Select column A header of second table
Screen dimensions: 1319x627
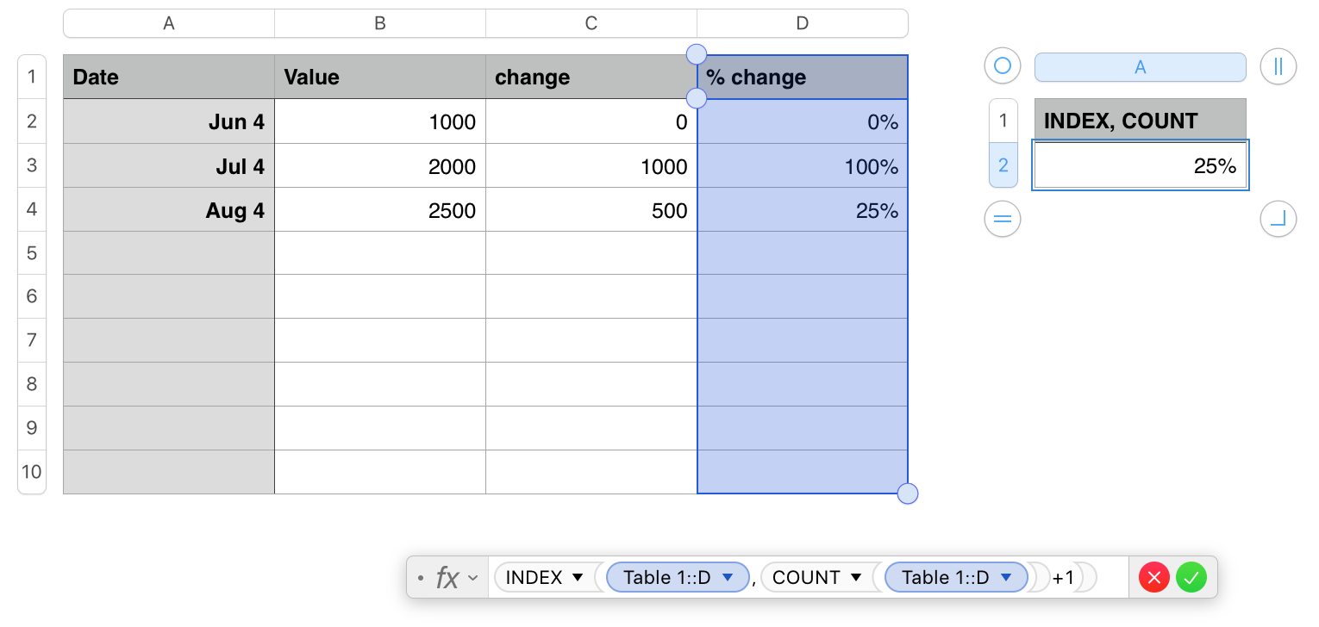click(1140, 66)
